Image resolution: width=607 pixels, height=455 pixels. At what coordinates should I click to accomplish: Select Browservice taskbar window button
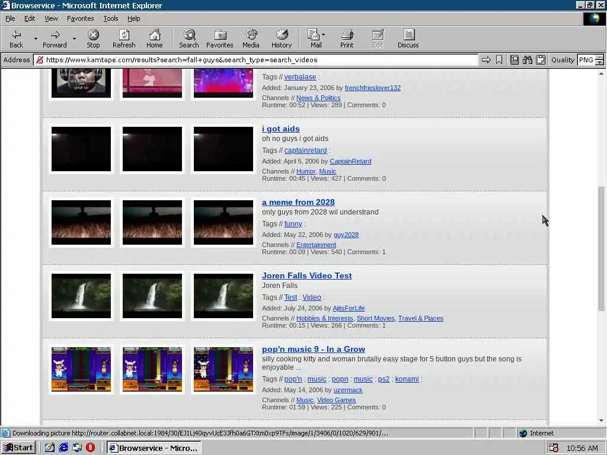(x=154, y=448)
